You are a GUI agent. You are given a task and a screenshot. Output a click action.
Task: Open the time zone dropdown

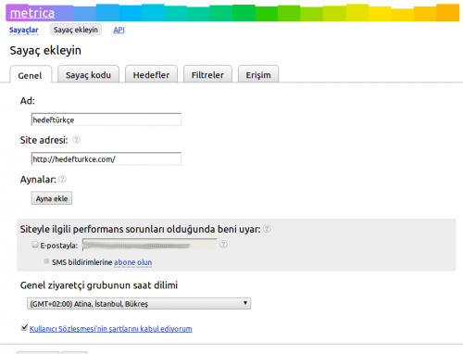[x=139, y=304]
